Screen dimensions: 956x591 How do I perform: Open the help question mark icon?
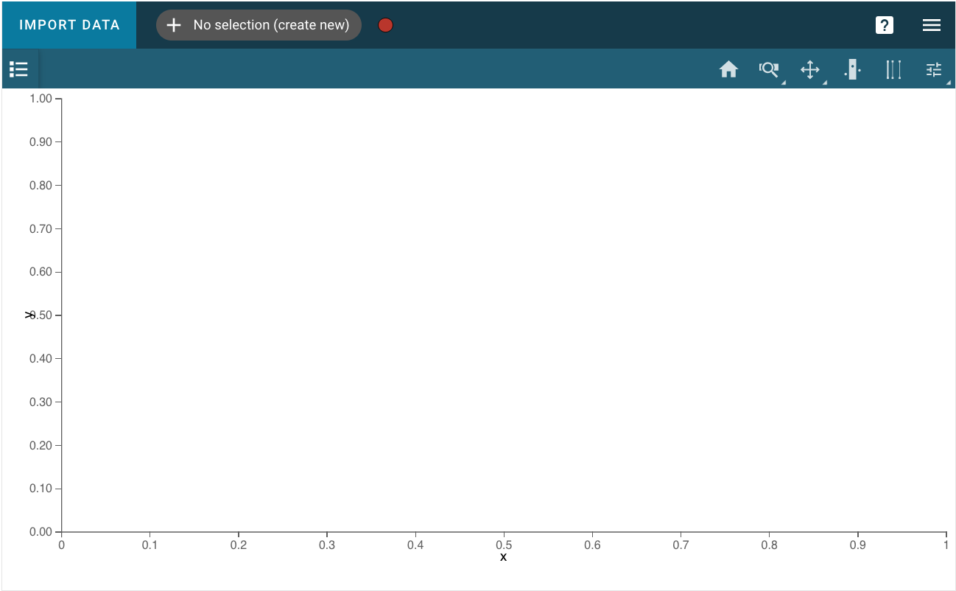(884, 25)
